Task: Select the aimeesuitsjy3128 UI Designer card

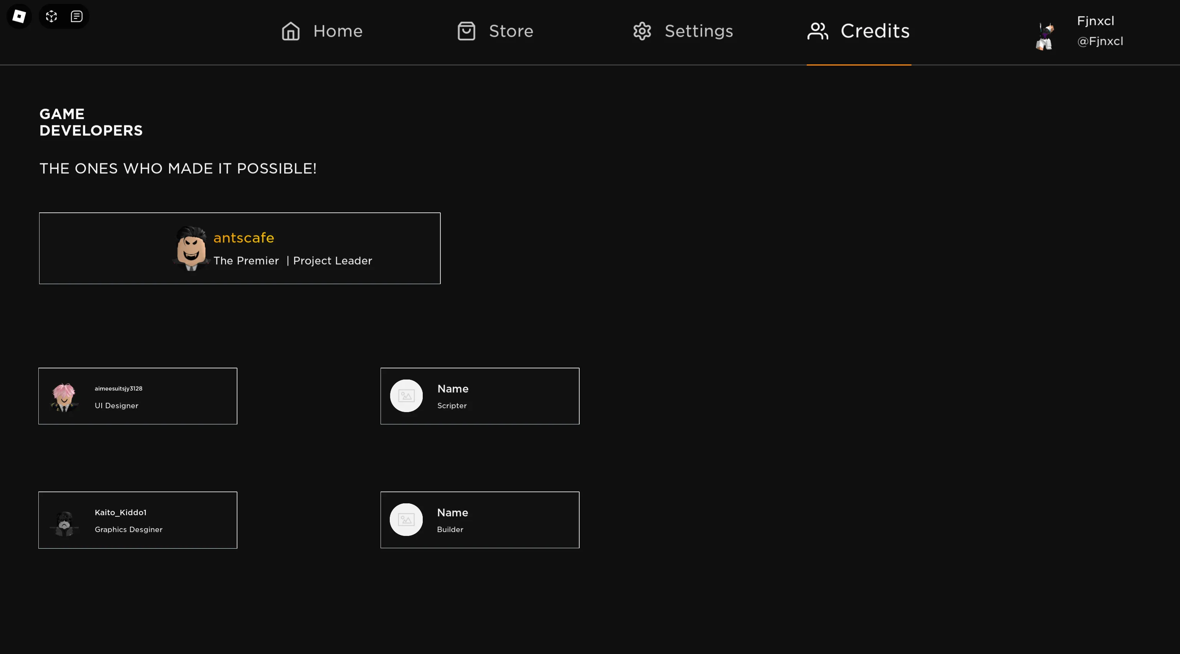Action: pyautogui.click(x=137, y=396)
